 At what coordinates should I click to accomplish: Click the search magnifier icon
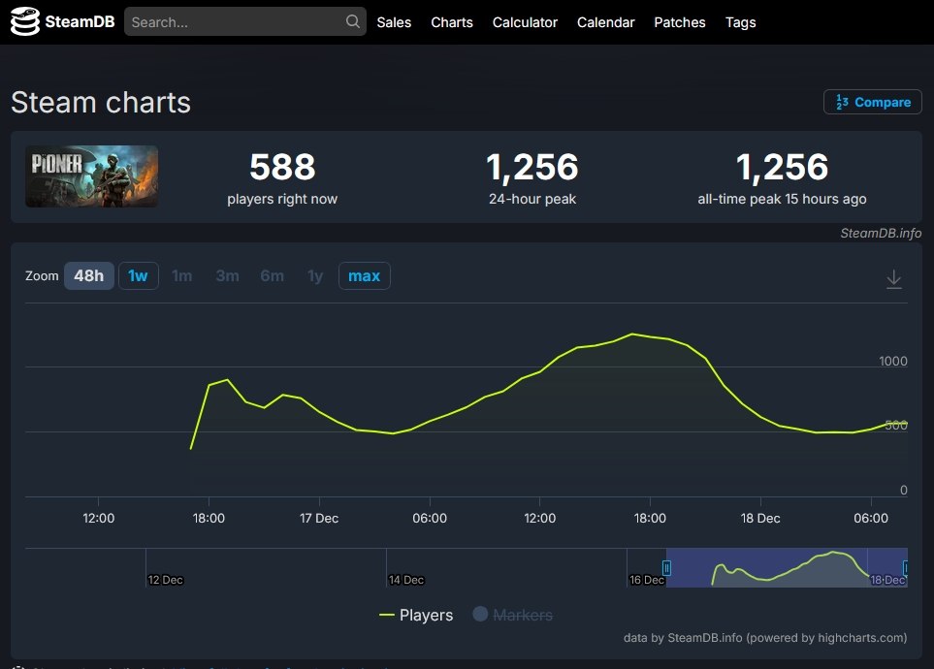coord(352,22)
